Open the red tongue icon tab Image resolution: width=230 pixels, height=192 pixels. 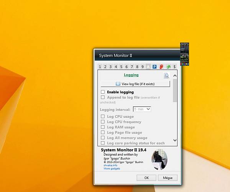tap(161, 67)
